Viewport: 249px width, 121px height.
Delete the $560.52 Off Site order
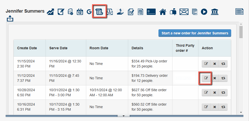pyautogui.click(x=215, y=107)
